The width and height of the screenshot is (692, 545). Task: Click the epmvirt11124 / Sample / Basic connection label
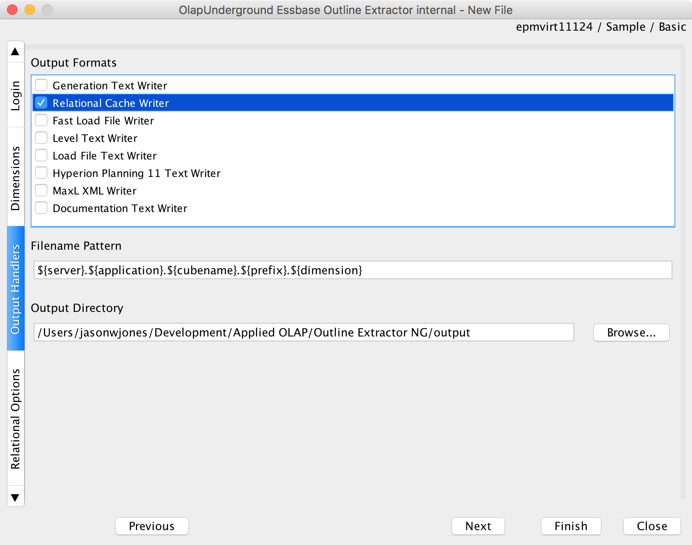coord(601,27)
